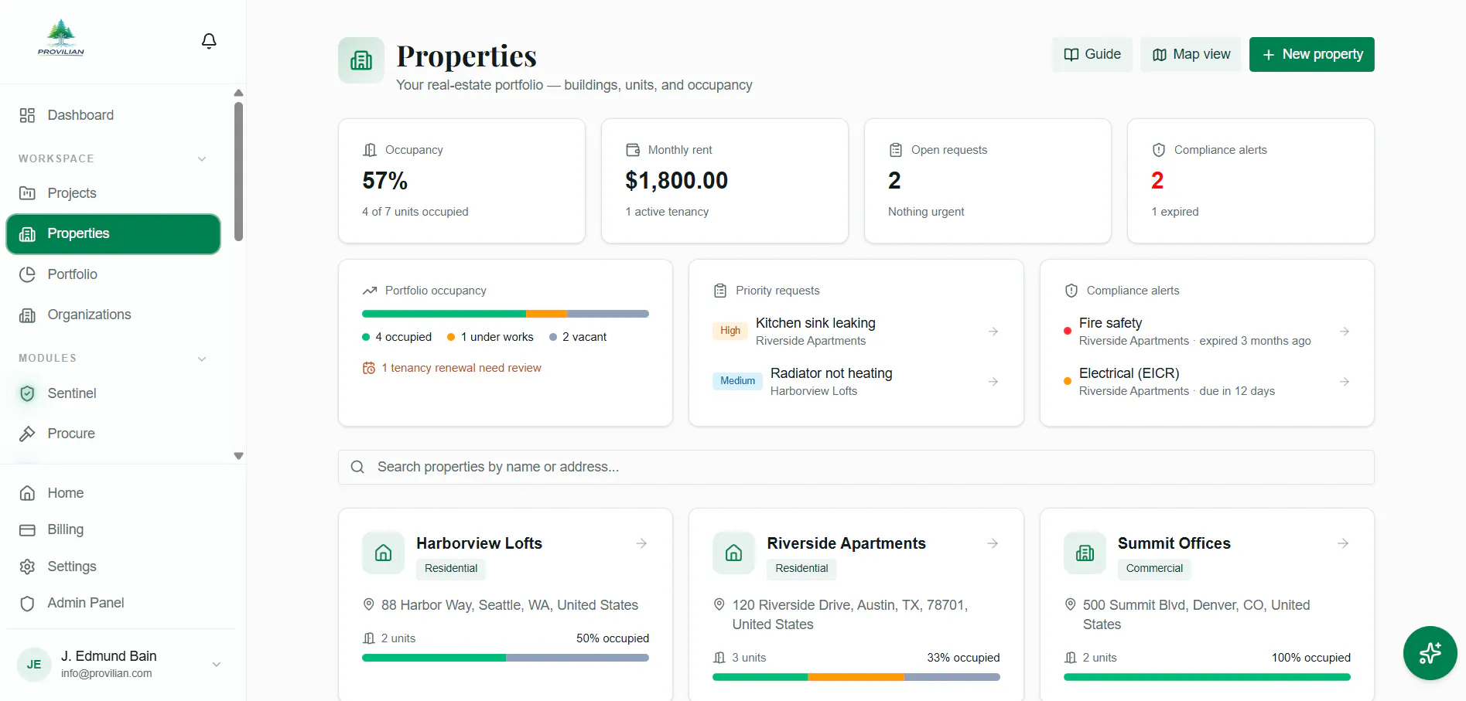
Task: Click the Provilian logo
Action: click(x=61, y=38)
